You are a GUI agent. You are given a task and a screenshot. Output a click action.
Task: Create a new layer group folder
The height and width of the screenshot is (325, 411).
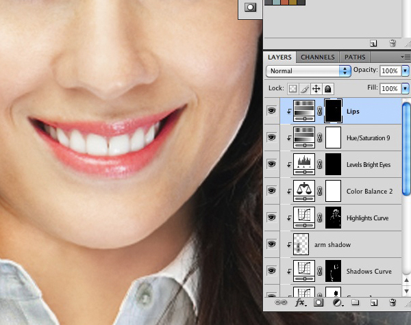[355, 302]
